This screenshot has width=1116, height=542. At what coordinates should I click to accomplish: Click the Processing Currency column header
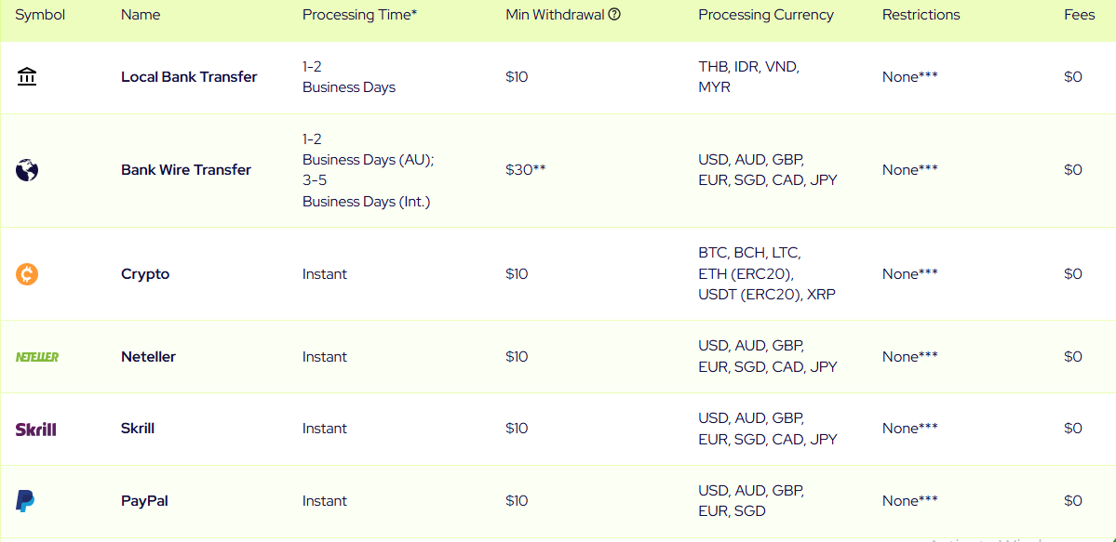tap(766, 15)
